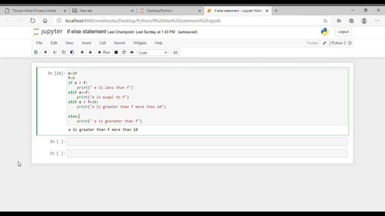
Task: Click the Last Checkpoint text
Action: click(141, 32)
